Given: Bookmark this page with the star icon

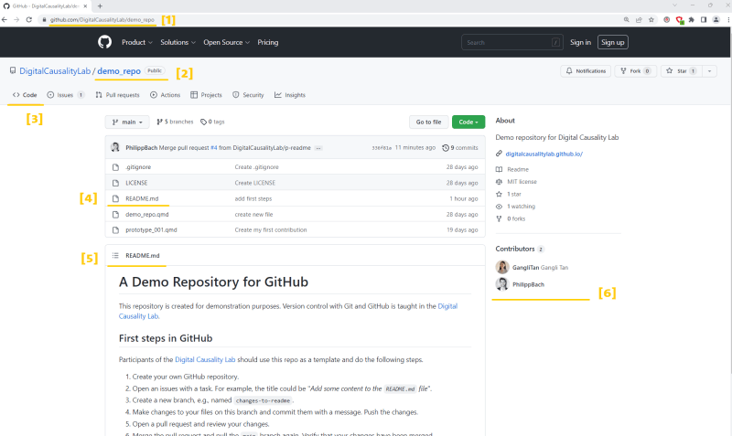Looking at the screenshot, I should coord(651,19).
